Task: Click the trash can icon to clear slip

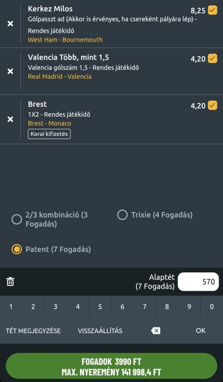Action: point(10,282)
